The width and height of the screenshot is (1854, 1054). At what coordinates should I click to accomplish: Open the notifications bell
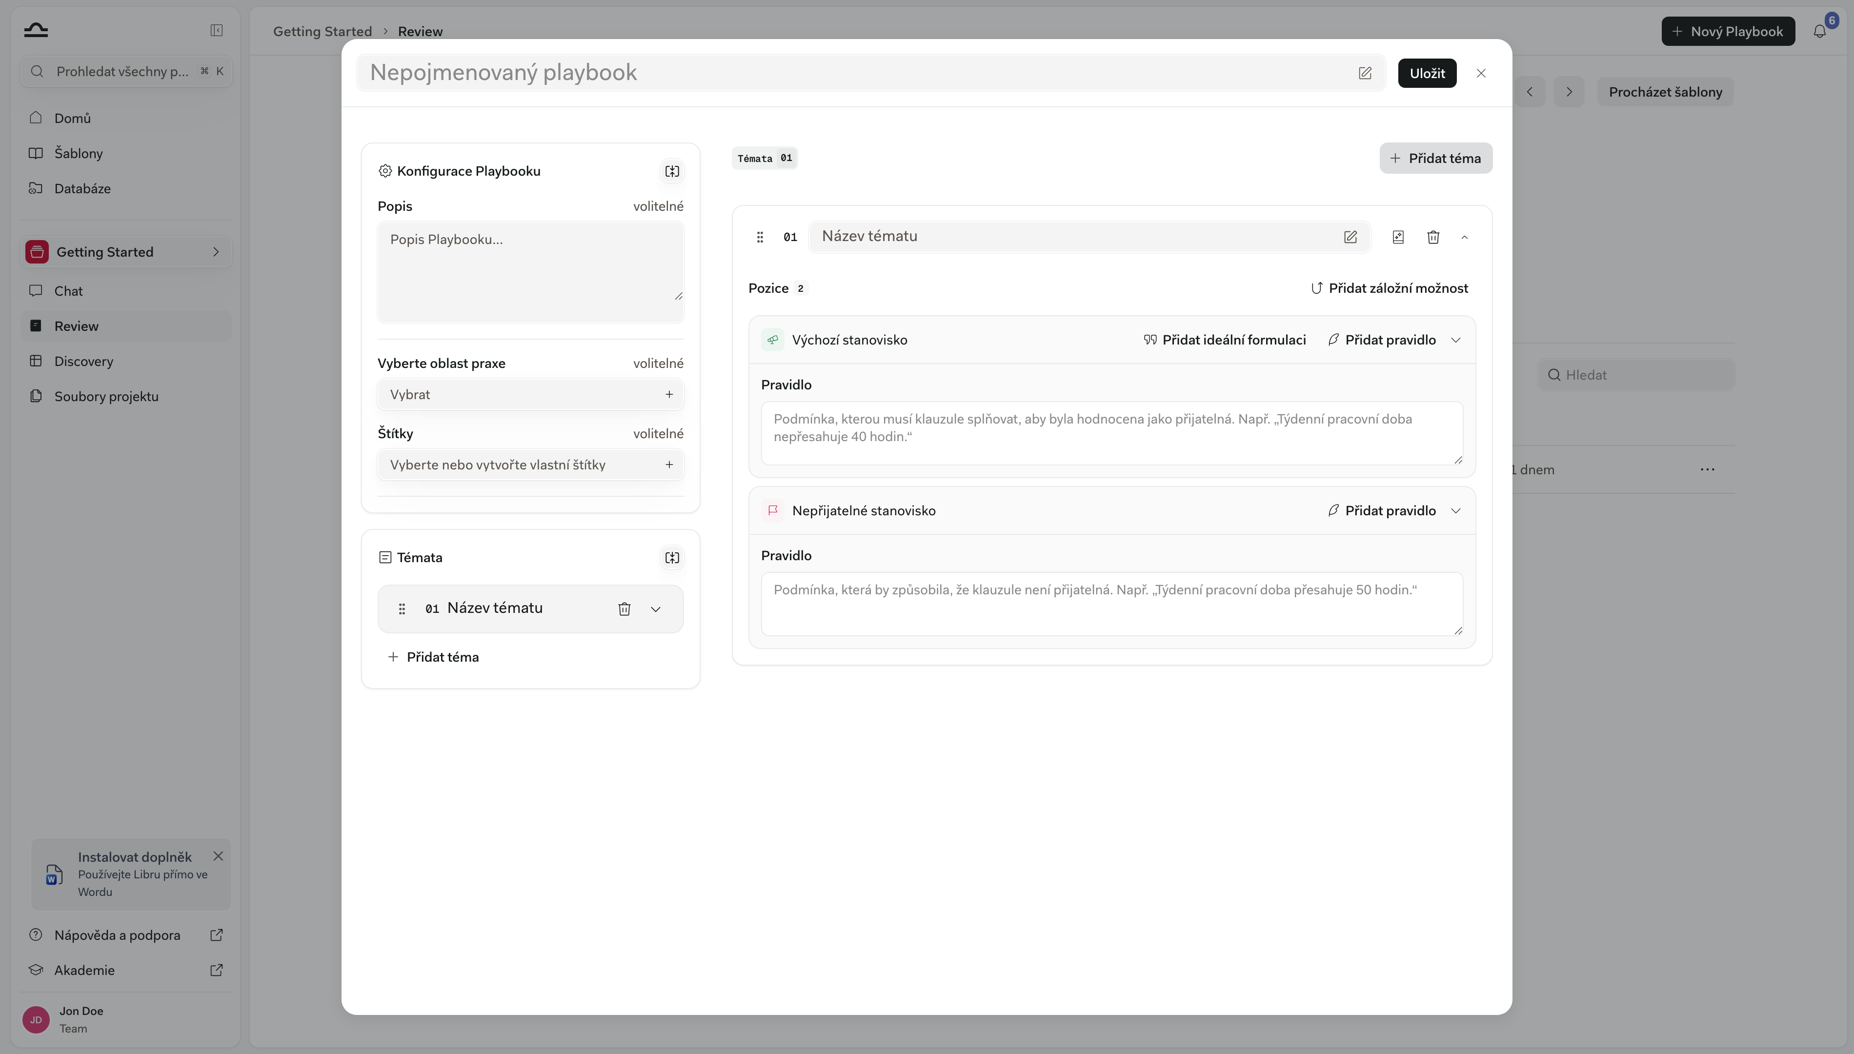click(x=1819, y=31)
